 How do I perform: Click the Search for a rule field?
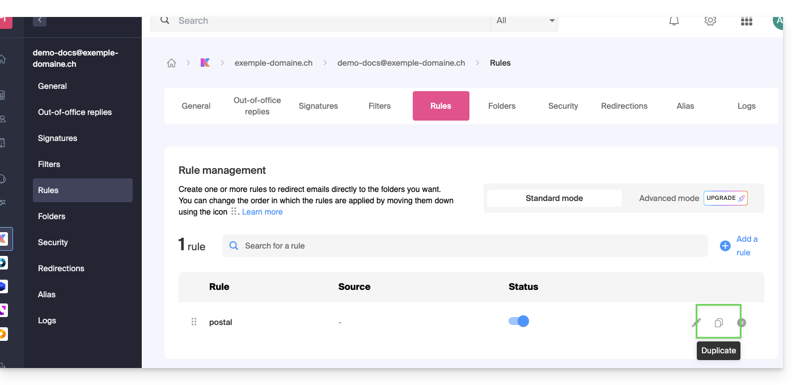[x=465, y=246]
